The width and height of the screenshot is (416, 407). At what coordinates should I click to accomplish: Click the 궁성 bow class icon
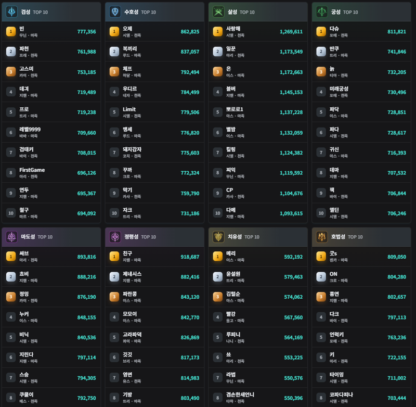(x=322, y=12)
